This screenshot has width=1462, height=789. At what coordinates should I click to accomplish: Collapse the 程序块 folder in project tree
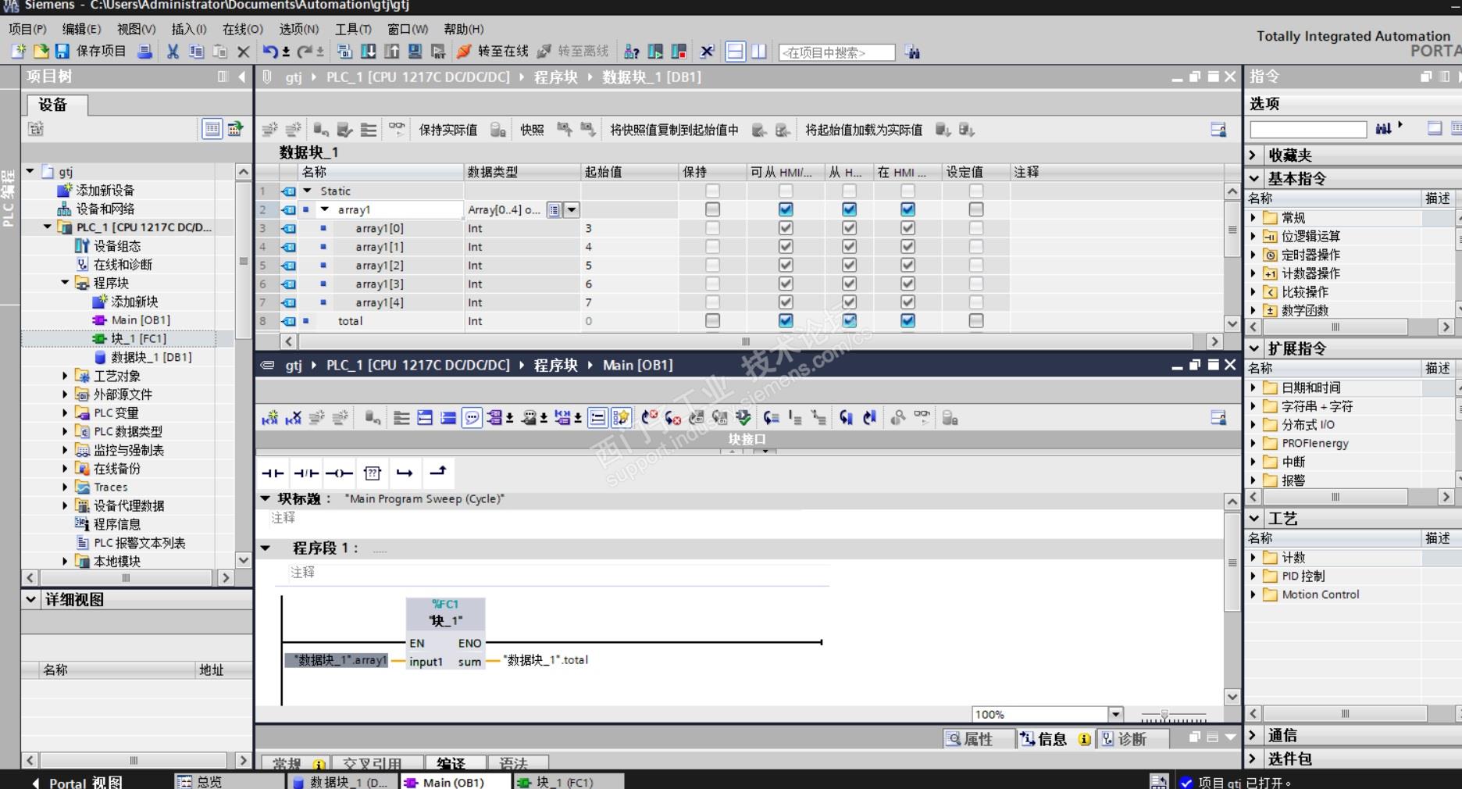click(x=66, y=283)
